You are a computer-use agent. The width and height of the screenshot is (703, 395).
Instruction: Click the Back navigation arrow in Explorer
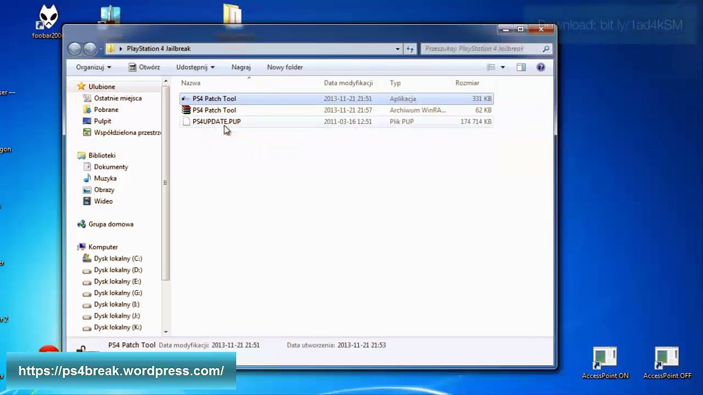(x=75, y=49)
